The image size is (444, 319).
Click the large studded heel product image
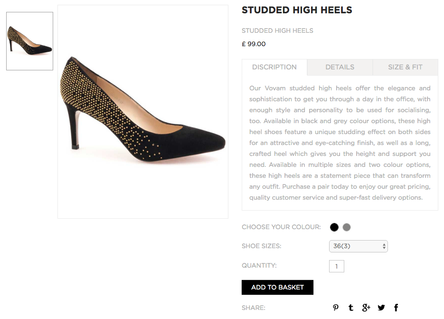143,112
